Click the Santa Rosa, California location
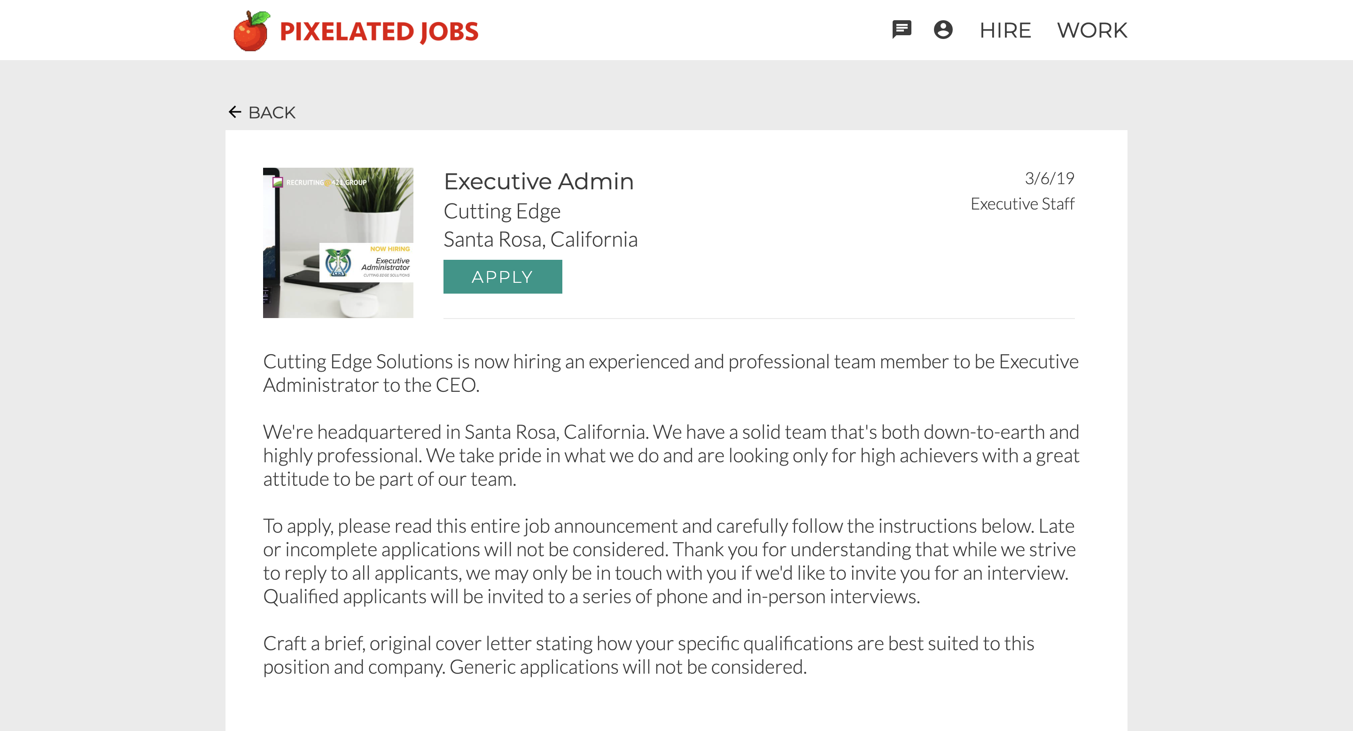 pyautogui.click(x=540, y=240)
